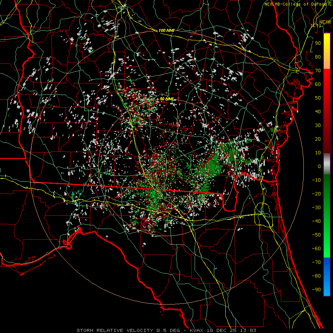The image size is (333, 333).
Task: Select the 20 value on the velocity scale
Action: tap(318, 139)
